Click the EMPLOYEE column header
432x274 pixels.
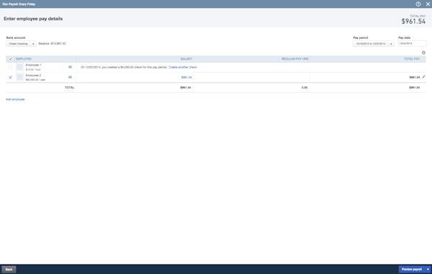coord(24,59)
